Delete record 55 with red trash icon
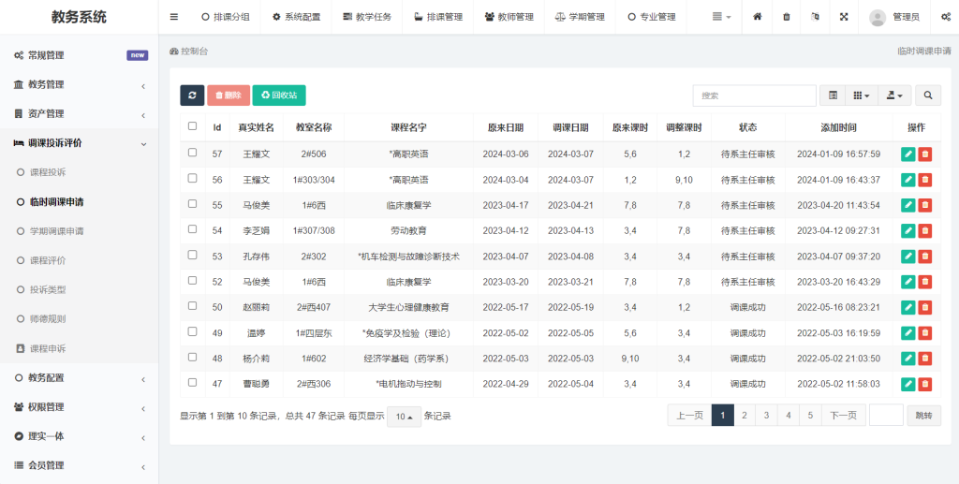The height and width of the screenshot is (484, 959). click(x=924, y=205)
